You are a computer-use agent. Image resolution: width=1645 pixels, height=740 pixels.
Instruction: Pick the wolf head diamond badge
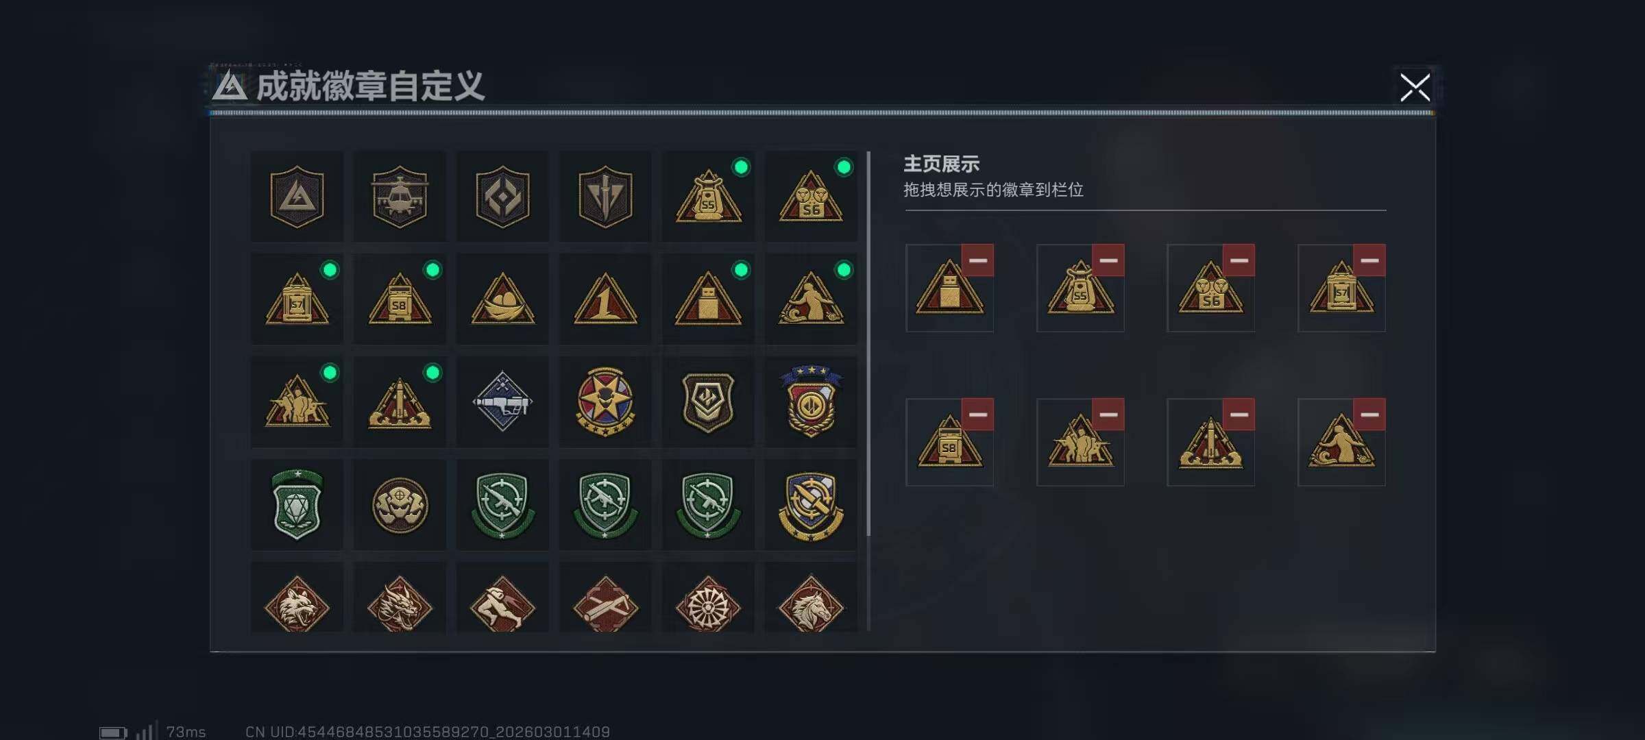tap(297, 598)
